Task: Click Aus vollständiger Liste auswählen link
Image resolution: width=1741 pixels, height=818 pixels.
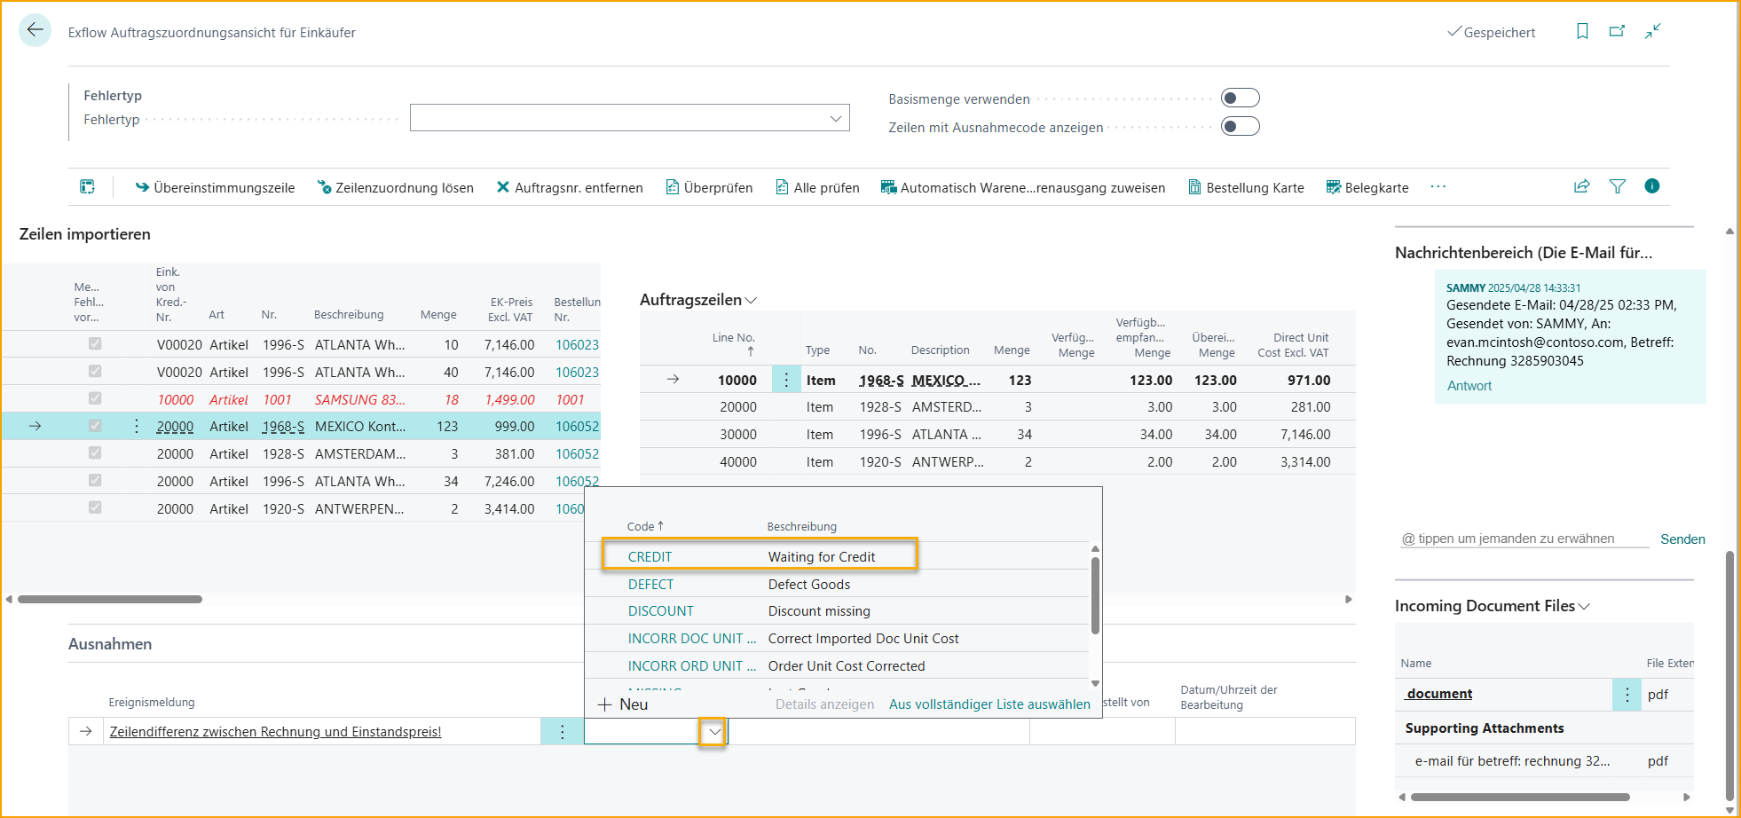Action: pyautogui.click(x=989, y=704)
